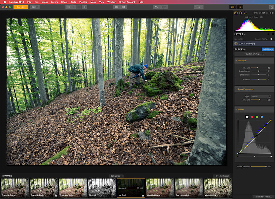
Task: Add a new layer with plus
Action: [x=273, y=34]
